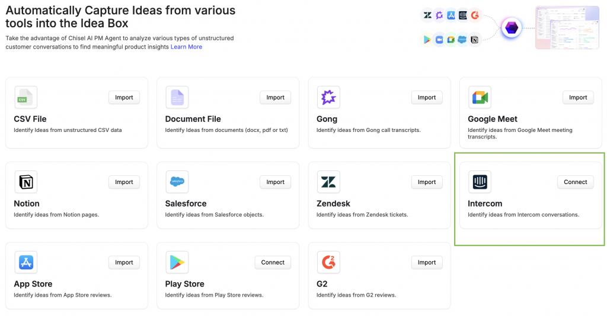The height and width of the screenshot is (316, 607).
Task: Import Zendesk tickets
Action: [427, 182]
